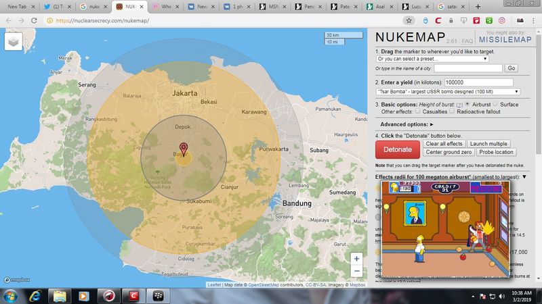Close the NUKEMAP browser tab

142,7
